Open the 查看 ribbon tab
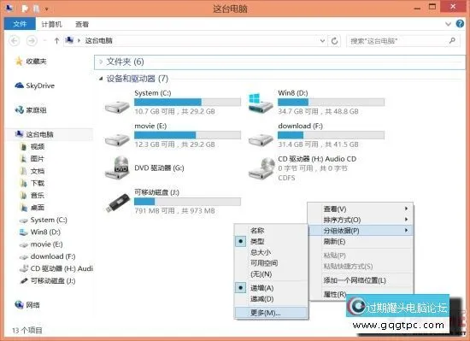 tap(82, 24)
